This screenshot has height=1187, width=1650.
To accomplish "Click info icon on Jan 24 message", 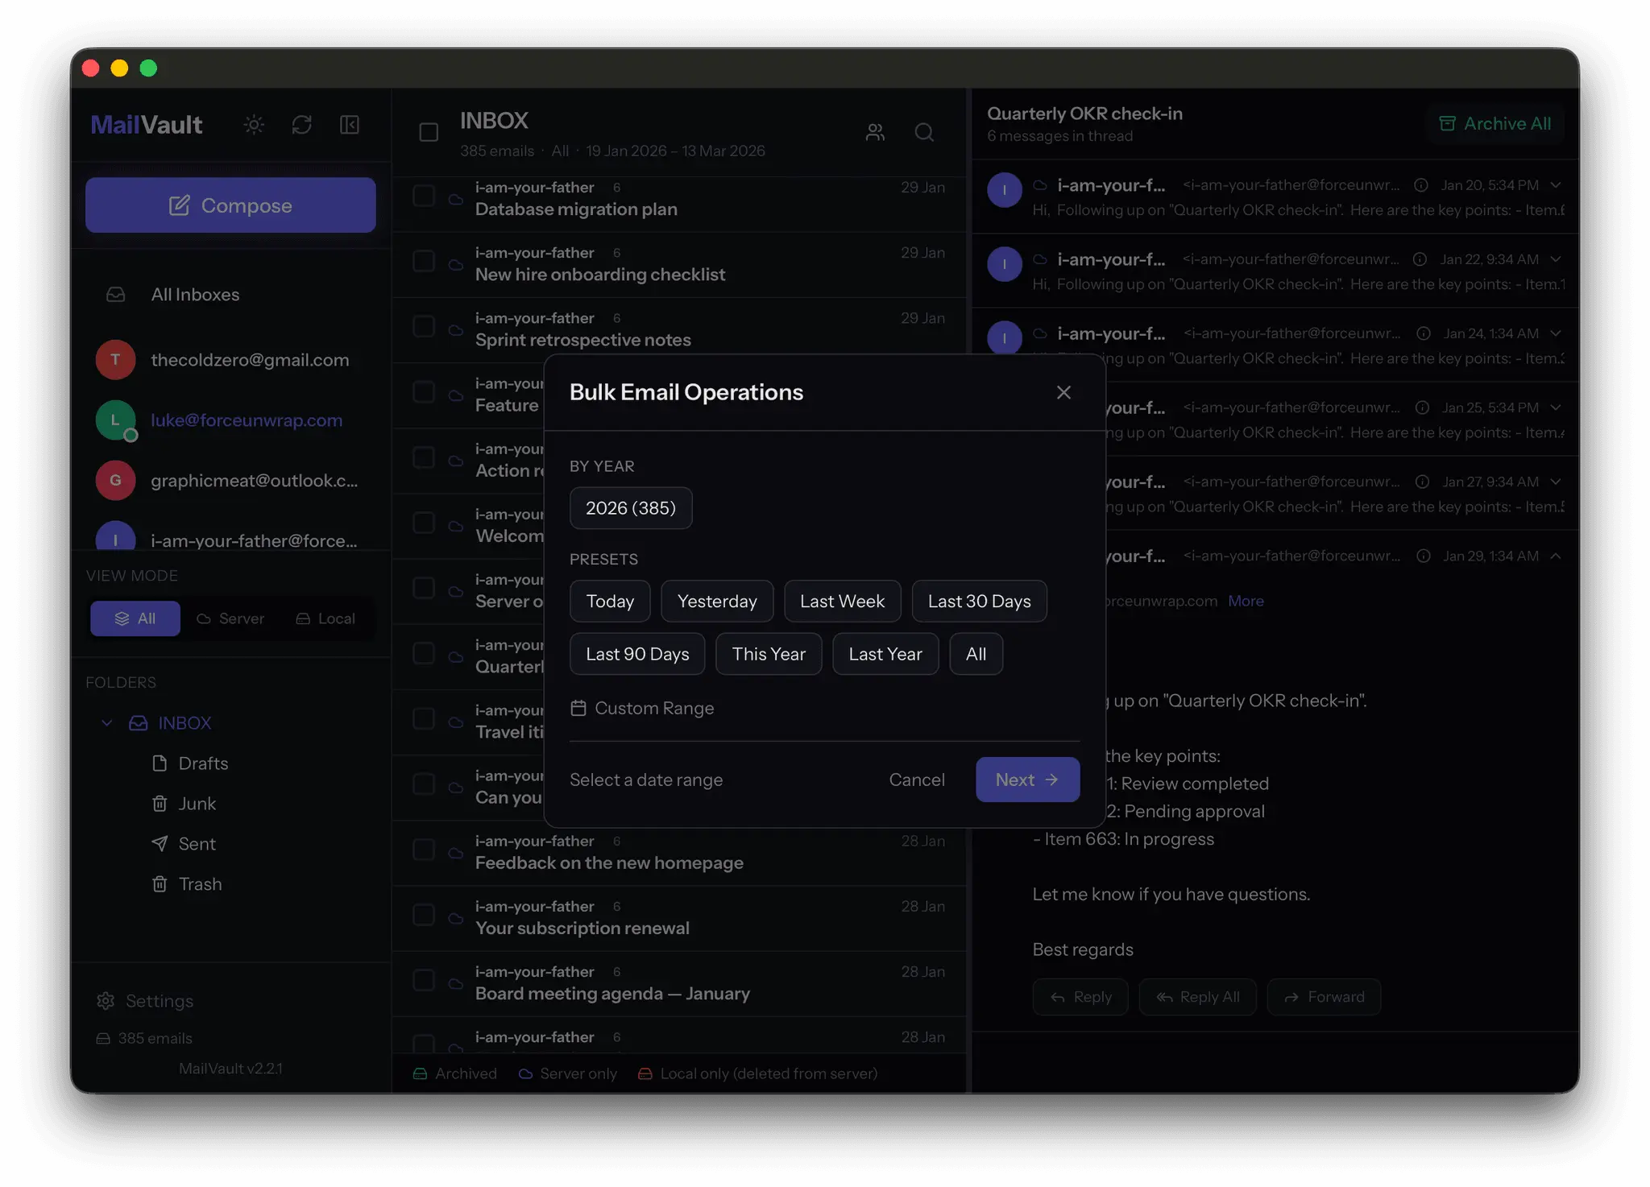I will pos(1424,333).
